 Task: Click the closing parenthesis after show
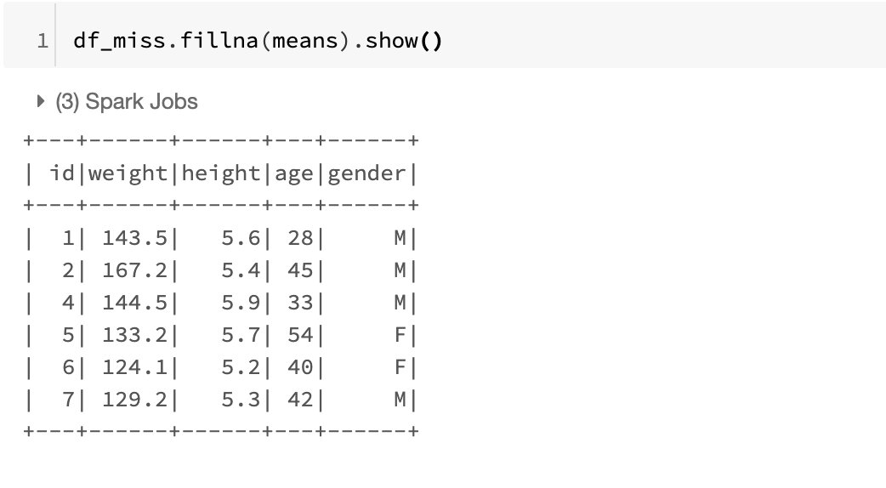click(436, 41)
